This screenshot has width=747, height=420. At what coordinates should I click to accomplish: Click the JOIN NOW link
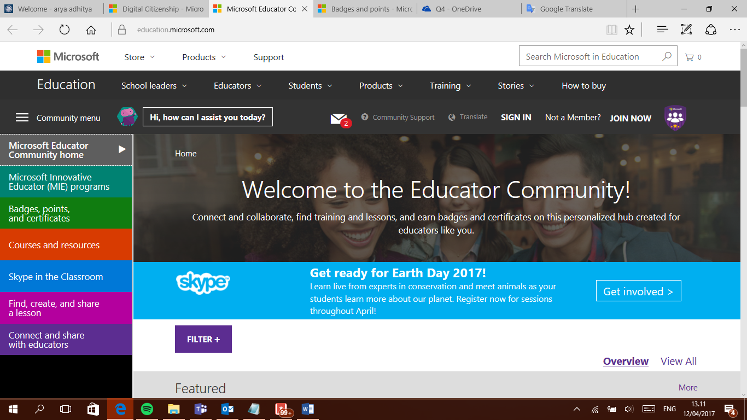pos(631,118)
